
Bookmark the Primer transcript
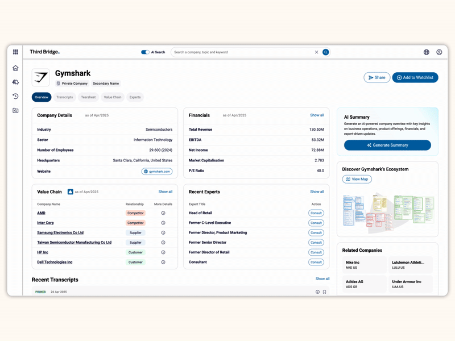(325, 292)
